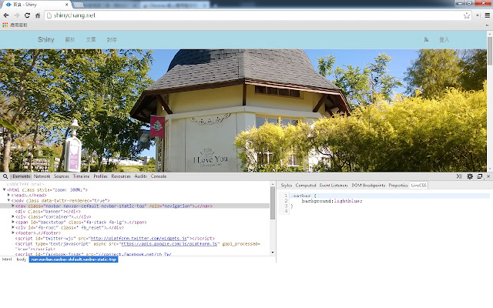This screenshot has width=493, height=308.
Task: Select html in the breadcrumb bar
Action: coord(7,259)
